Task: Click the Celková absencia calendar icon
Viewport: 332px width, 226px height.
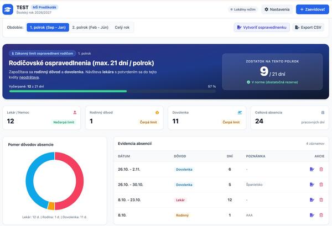Action: 323,113
